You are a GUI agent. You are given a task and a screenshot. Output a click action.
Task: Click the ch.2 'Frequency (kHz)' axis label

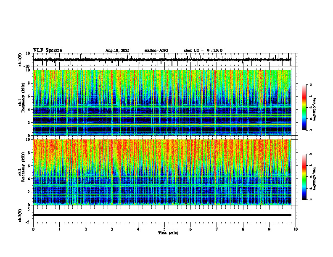click(23, 167)
